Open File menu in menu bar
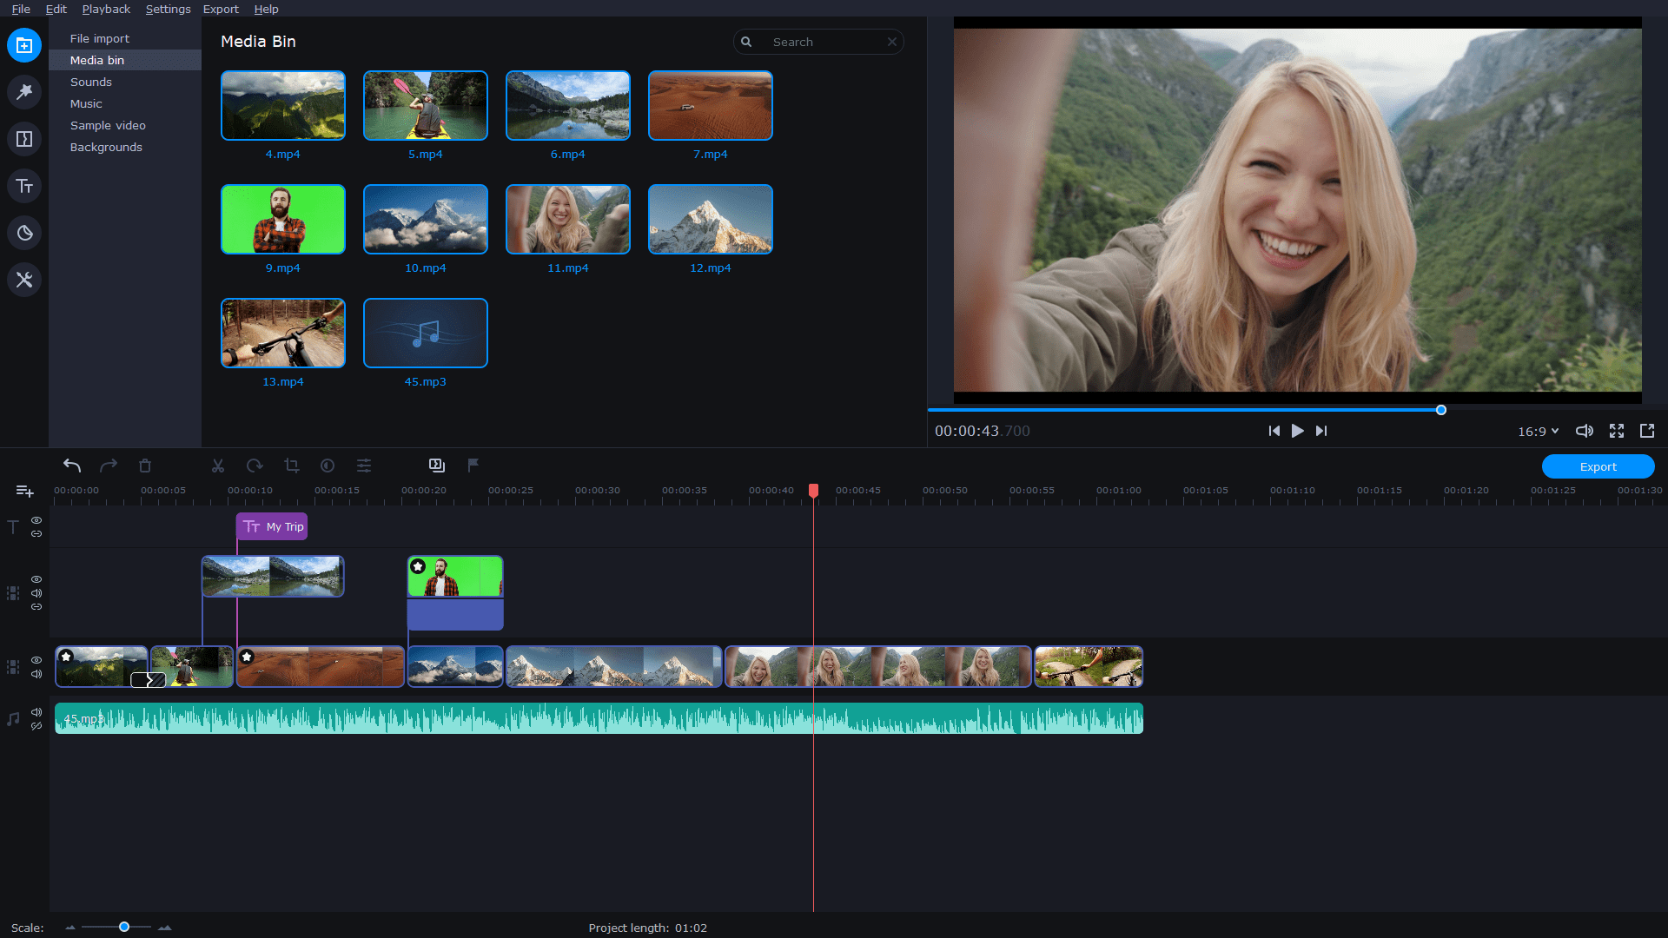 [19, 10]
